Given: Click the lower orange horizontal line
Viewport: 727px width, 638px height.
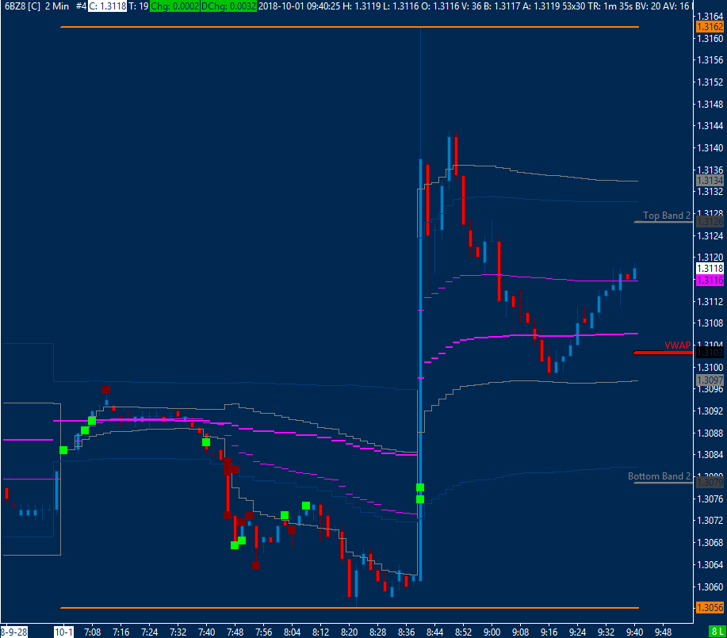Looking at the screenshot, I should click(350, 607).
